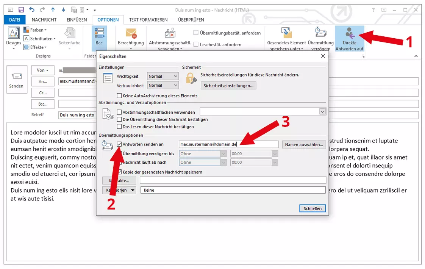
Task: Uncheck Antworten senden an checkbox
Action: pos(119,144)
